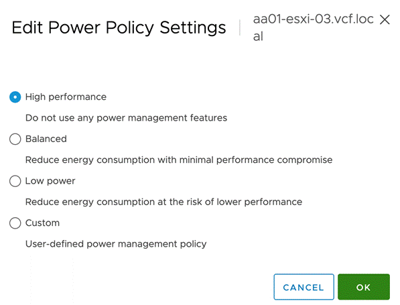Click the 'Custom' label text
The width and height of the screenshot is (400, 305).
pos(42,223)
